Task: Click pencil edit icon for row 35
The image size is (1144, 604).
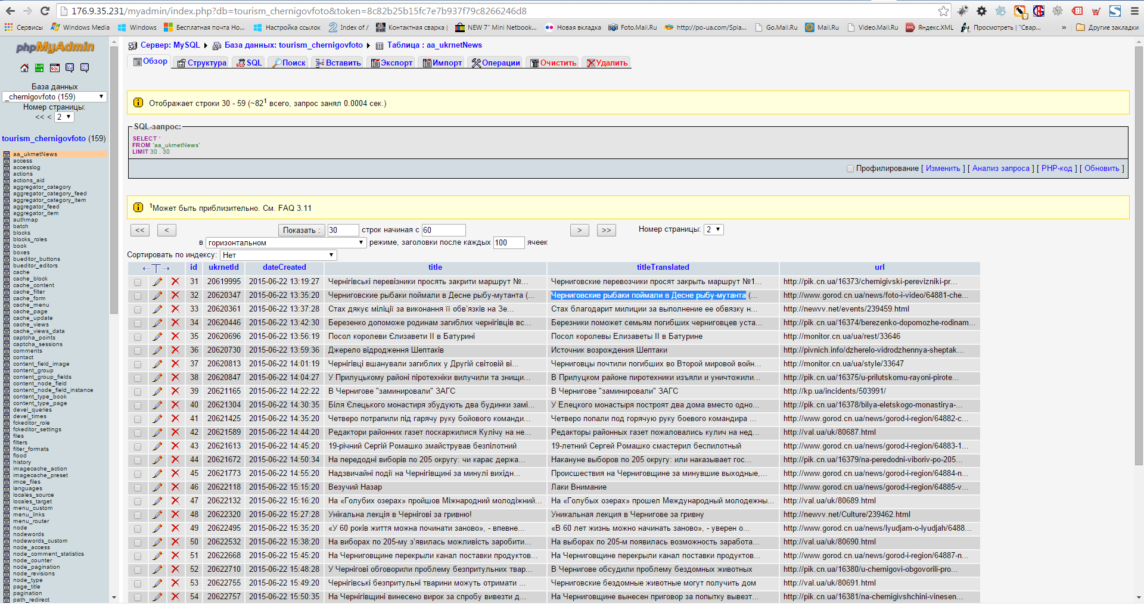Action: (157, 337)
